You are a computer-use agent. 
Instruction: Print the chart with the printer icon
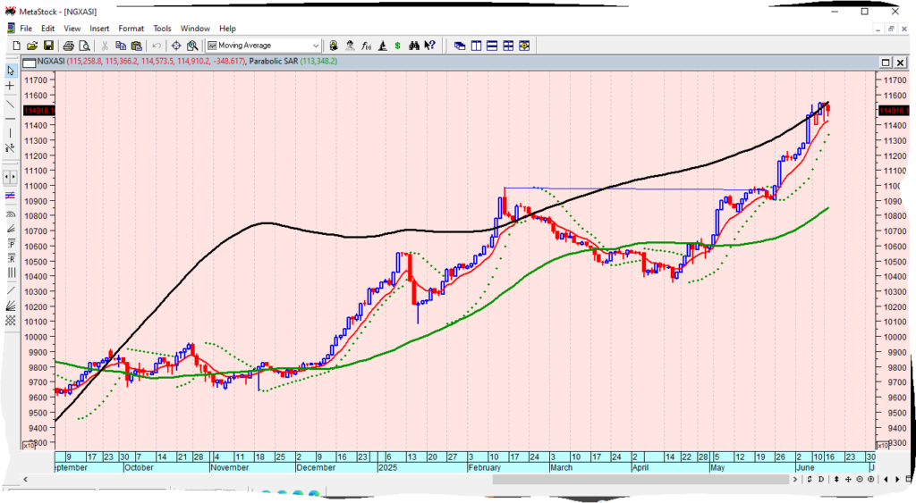[x=69, y=46]
